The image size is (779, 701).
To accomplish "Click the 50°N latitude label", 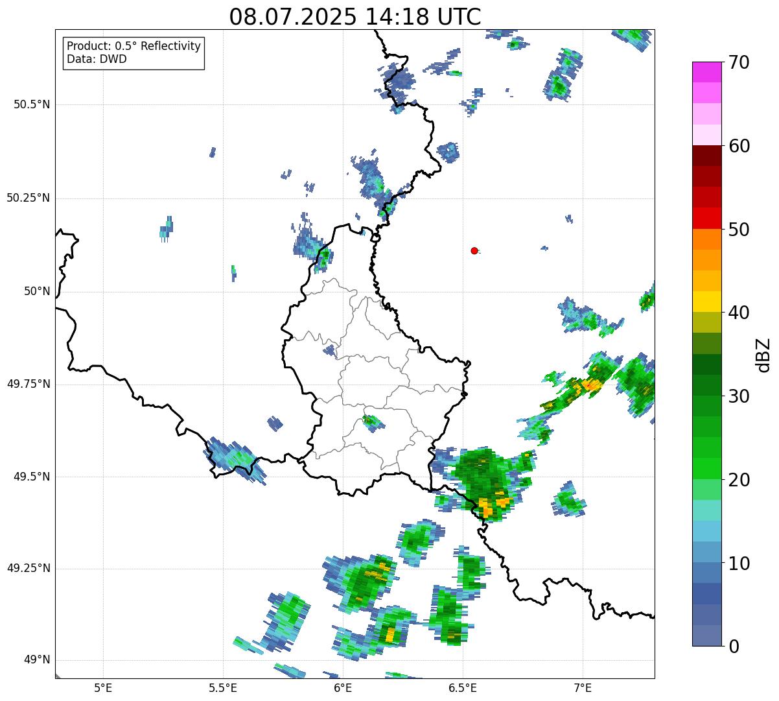I will coord(37,291).
